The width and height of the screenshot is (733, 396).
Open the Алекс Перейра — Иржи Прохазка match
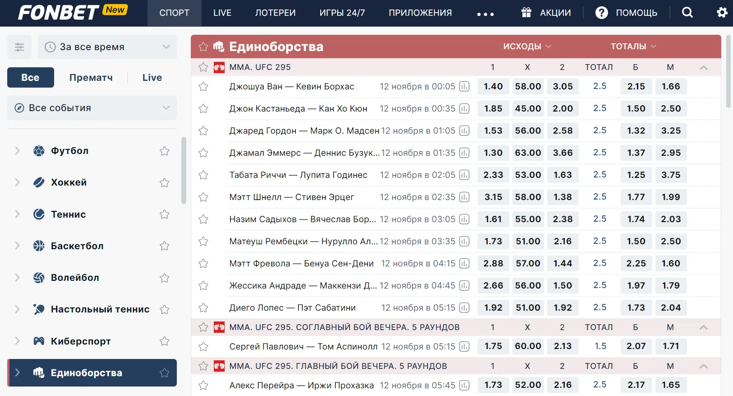(301, 385)
